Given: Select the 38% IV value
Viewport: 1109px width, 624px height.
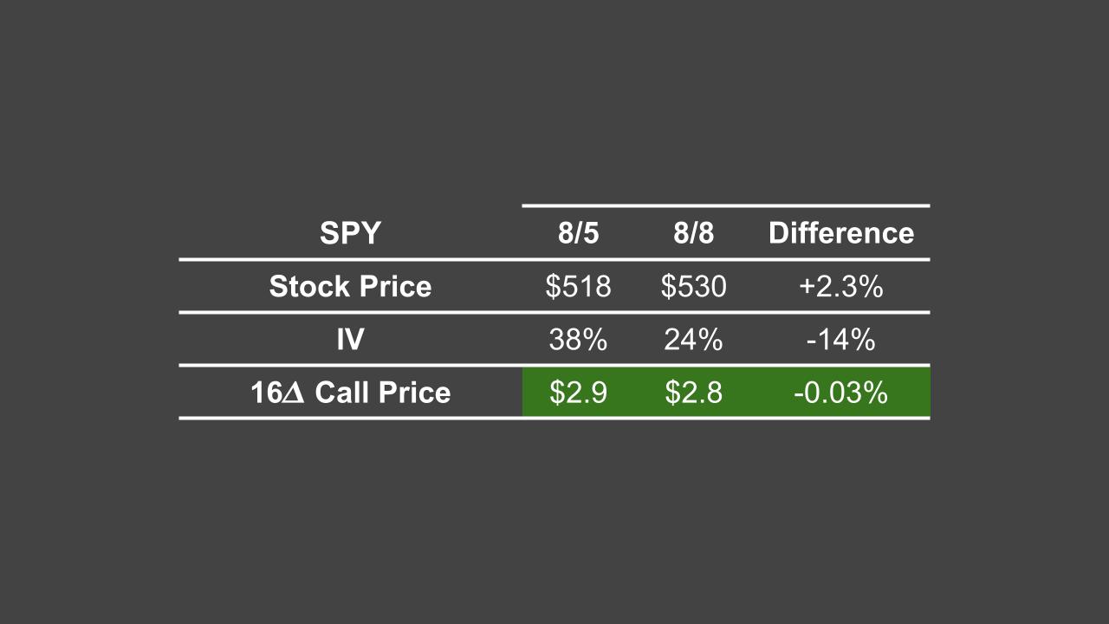Looking at the screenshot, I should pyautogui.click(x=578, y=340).
